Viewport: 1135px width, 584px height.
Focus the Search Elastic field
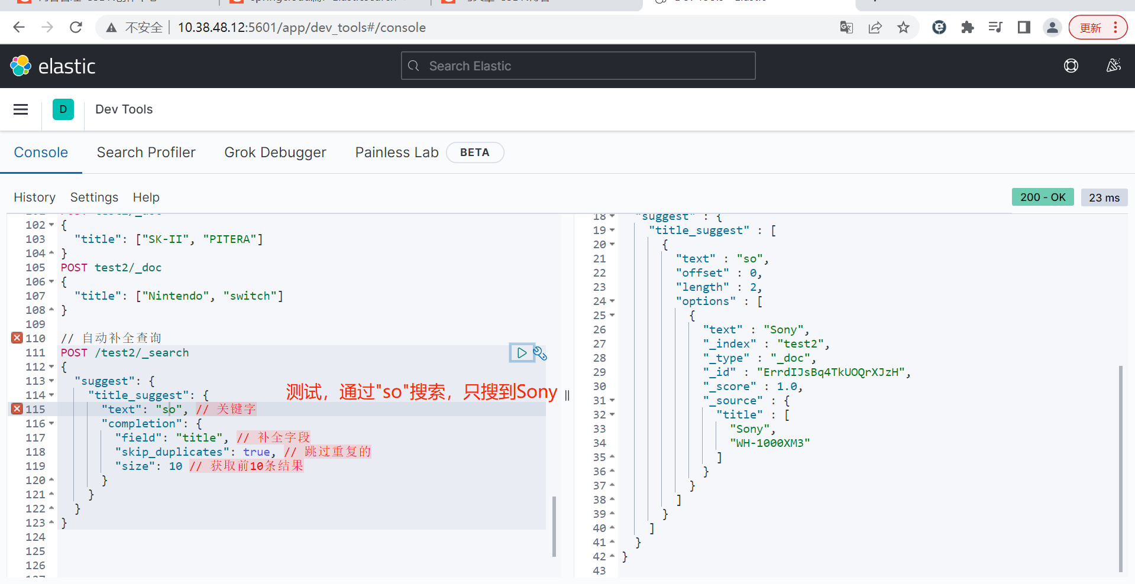click(x=578, y=66)
